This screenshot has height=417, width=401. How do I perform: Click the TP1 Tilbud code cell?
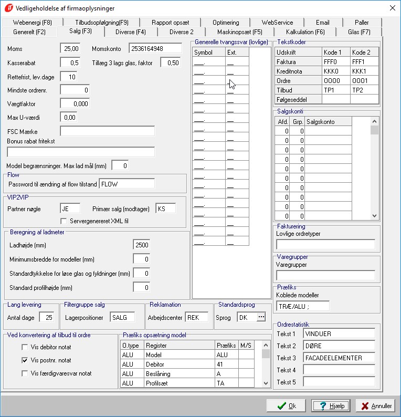pos(336,90)
